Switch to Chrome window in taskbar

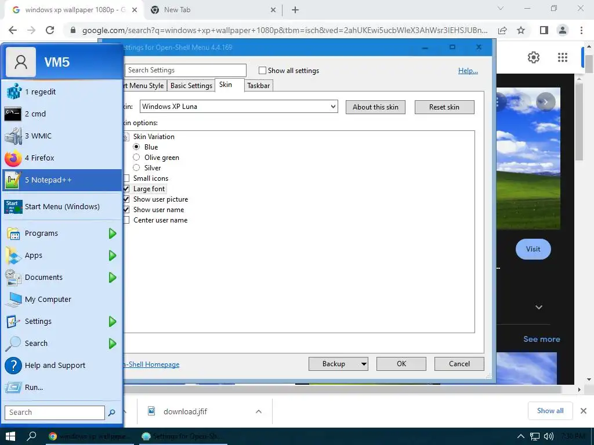90,436
